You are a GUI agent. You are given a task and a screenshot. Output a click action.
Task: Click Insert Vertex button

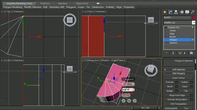(x=179, y=78)
